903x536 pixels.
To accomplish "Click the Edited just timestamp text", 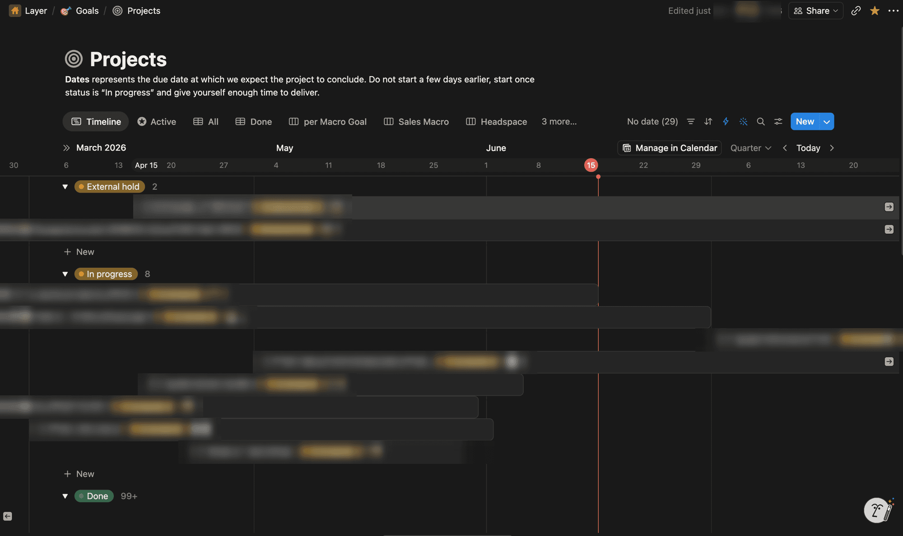I will 689,11.
